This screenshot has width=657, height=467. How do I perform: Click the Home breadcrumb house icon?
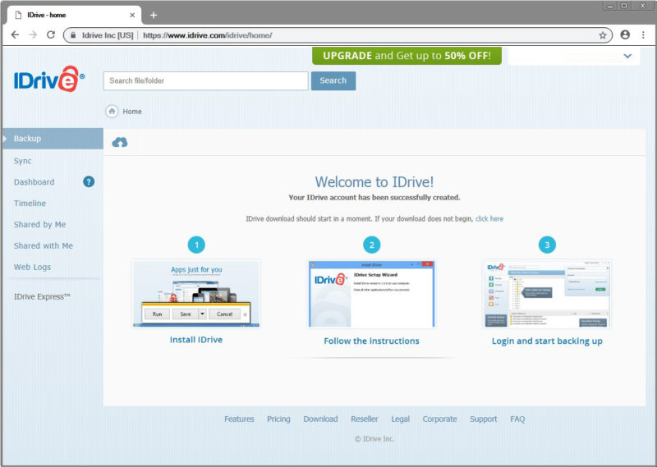click(112, 112)
